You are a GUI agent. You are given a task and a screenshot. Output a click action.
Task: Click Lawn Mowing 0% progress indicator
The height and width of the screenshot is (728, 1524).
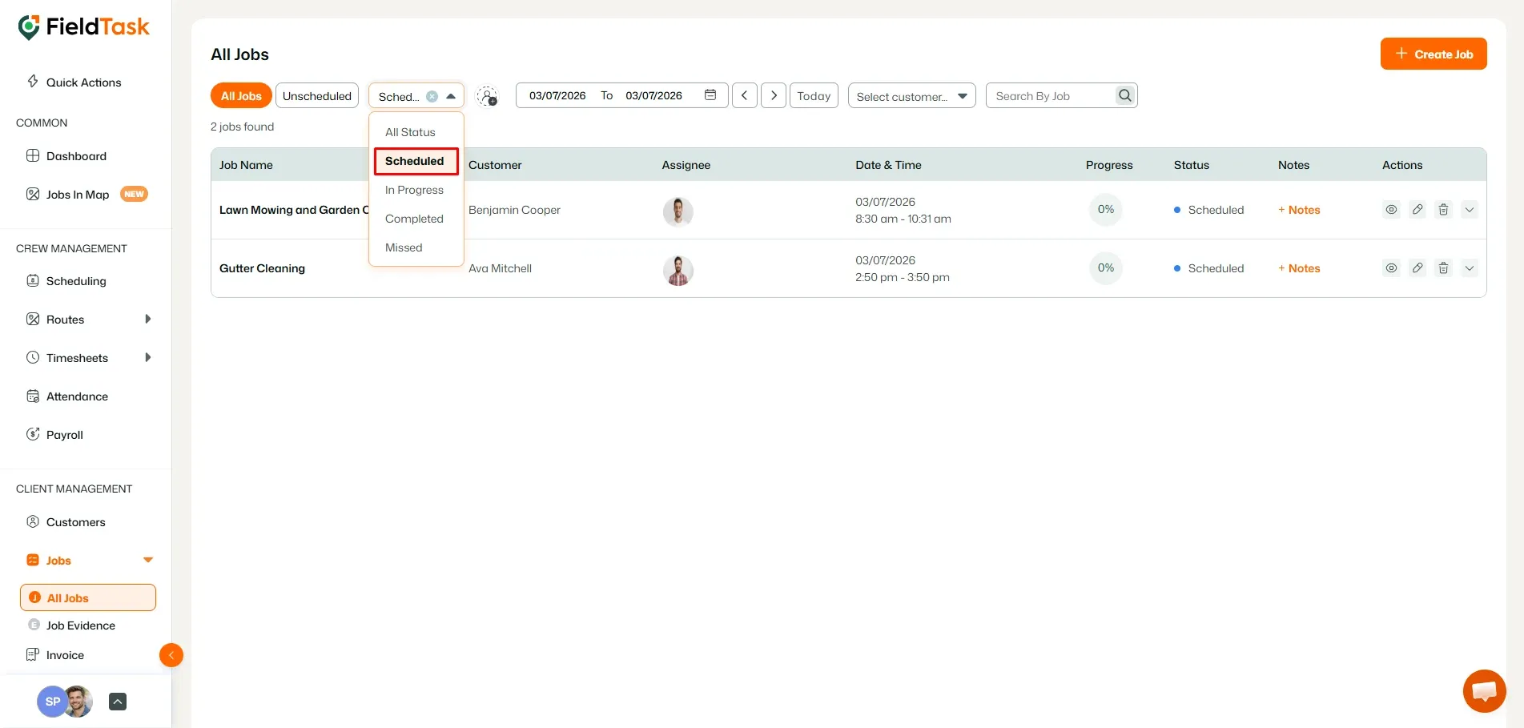click(1105, 209)
